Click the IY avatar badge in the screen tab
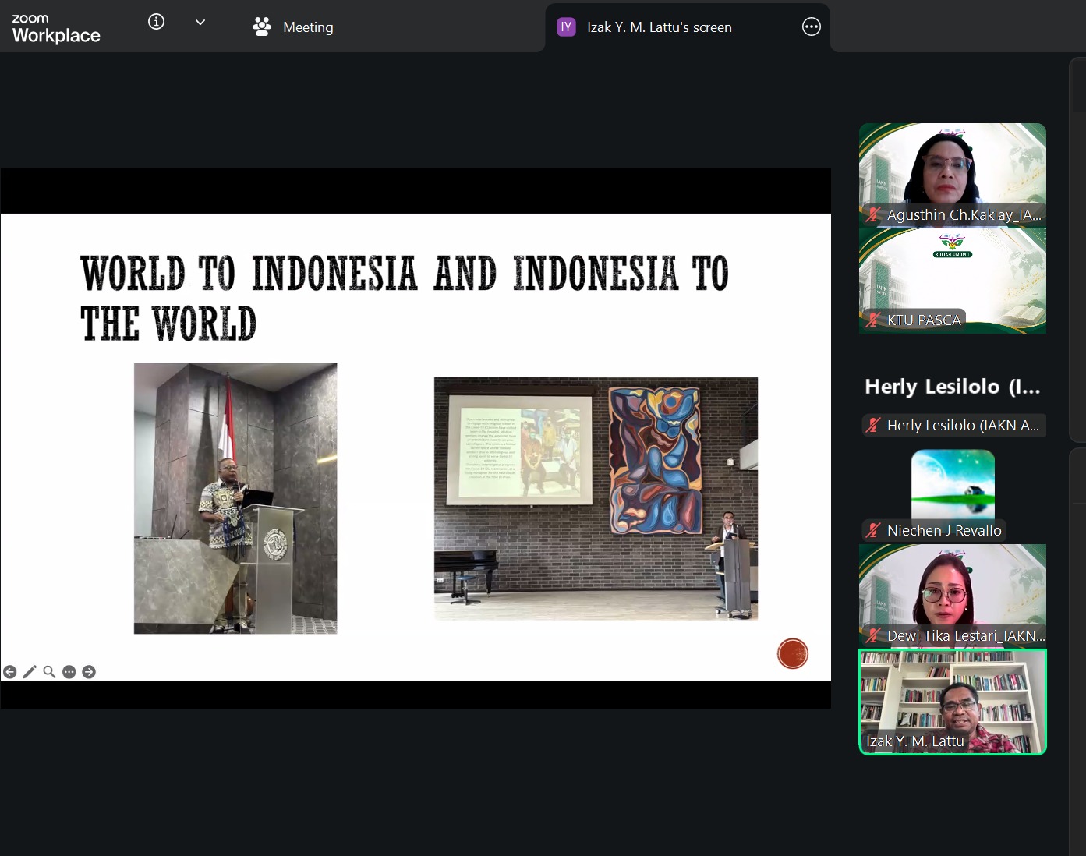 pyautogui.click(x=566, y=27)
